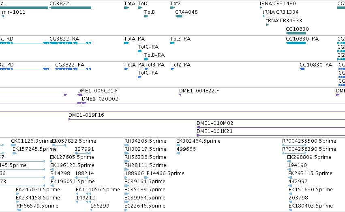
Task: Click the TotB-RA transcript label
Action: [x=154, y=55]
